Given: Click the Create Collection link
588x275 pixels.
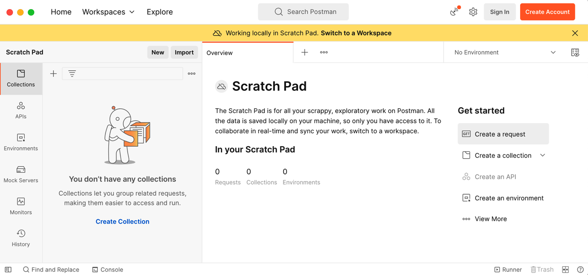Looking at the screenshot, I should [122, 222].
